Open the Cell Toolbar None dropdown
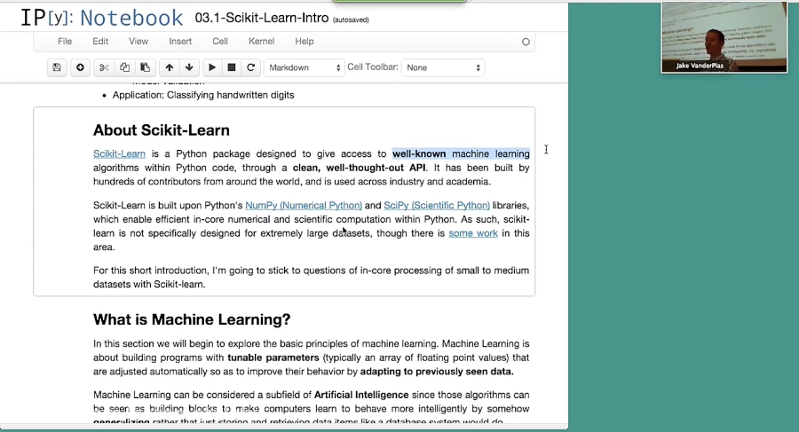The width and height of the screenshot is (799, 432). click(443, 67)
